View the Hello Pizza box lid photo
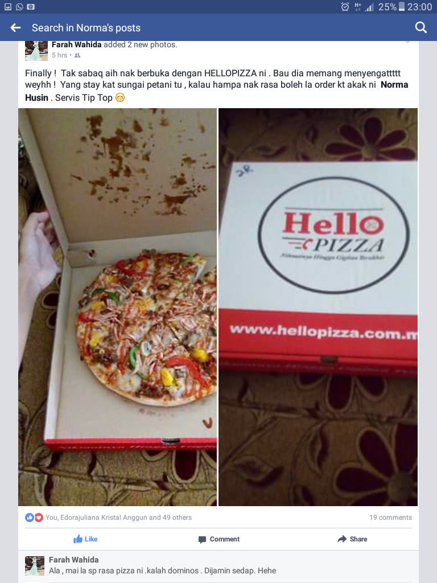This screenshot has width=437, height=583. pos(318,307)
